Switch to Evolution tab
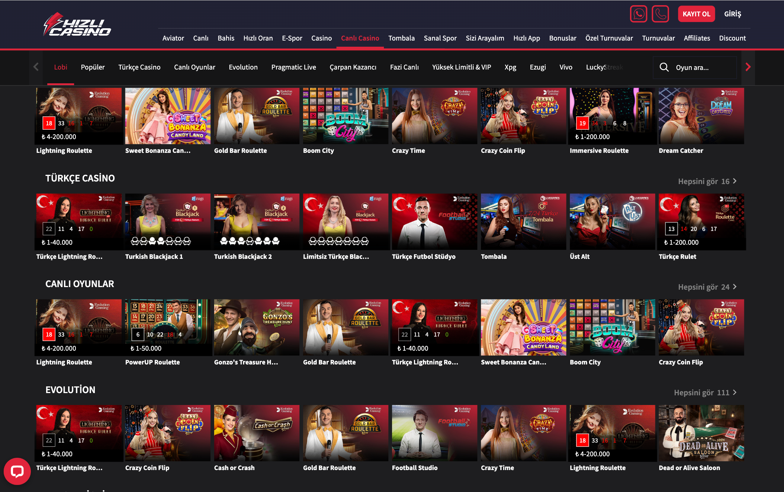This screenshot has height=492, width=784. pyautogui.click(x=243, y=67)
